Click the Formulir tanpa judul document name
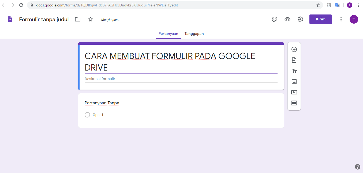 [44, 19]
